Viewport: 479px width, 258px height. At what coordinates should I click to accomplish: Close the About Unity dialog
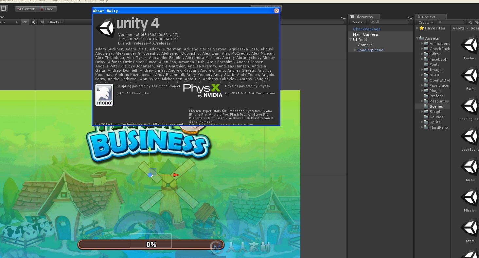[276, 11]
